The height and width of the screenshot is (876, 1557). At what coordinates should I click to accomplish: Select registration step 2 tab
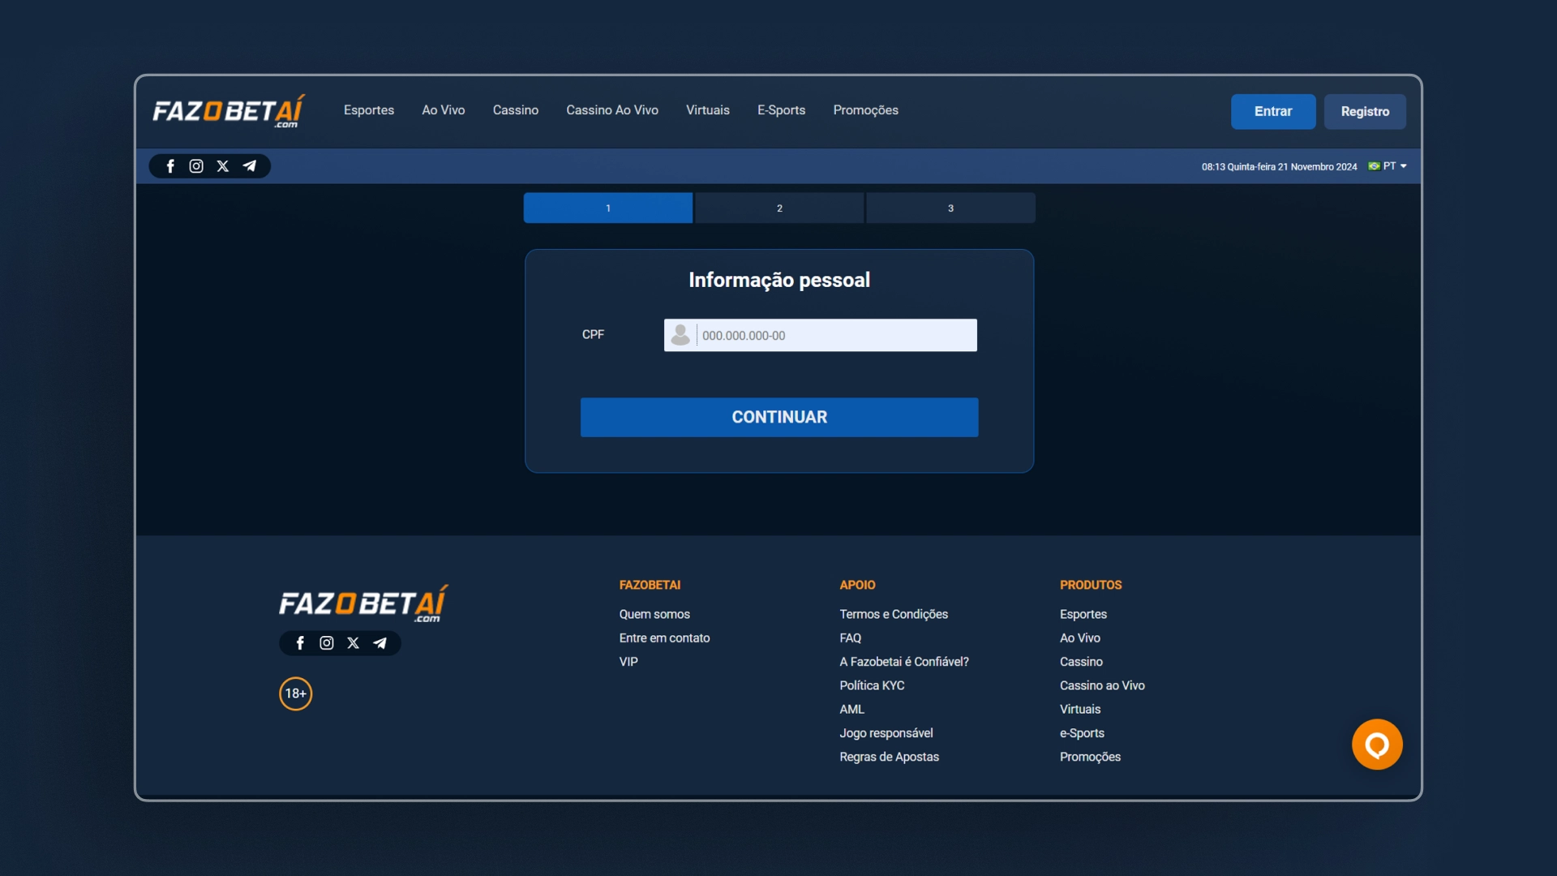[779, 208]
